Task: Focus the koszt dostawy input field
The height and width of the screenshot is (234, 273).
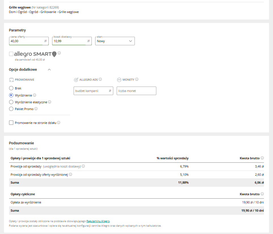Action: (x=72, y=41)
